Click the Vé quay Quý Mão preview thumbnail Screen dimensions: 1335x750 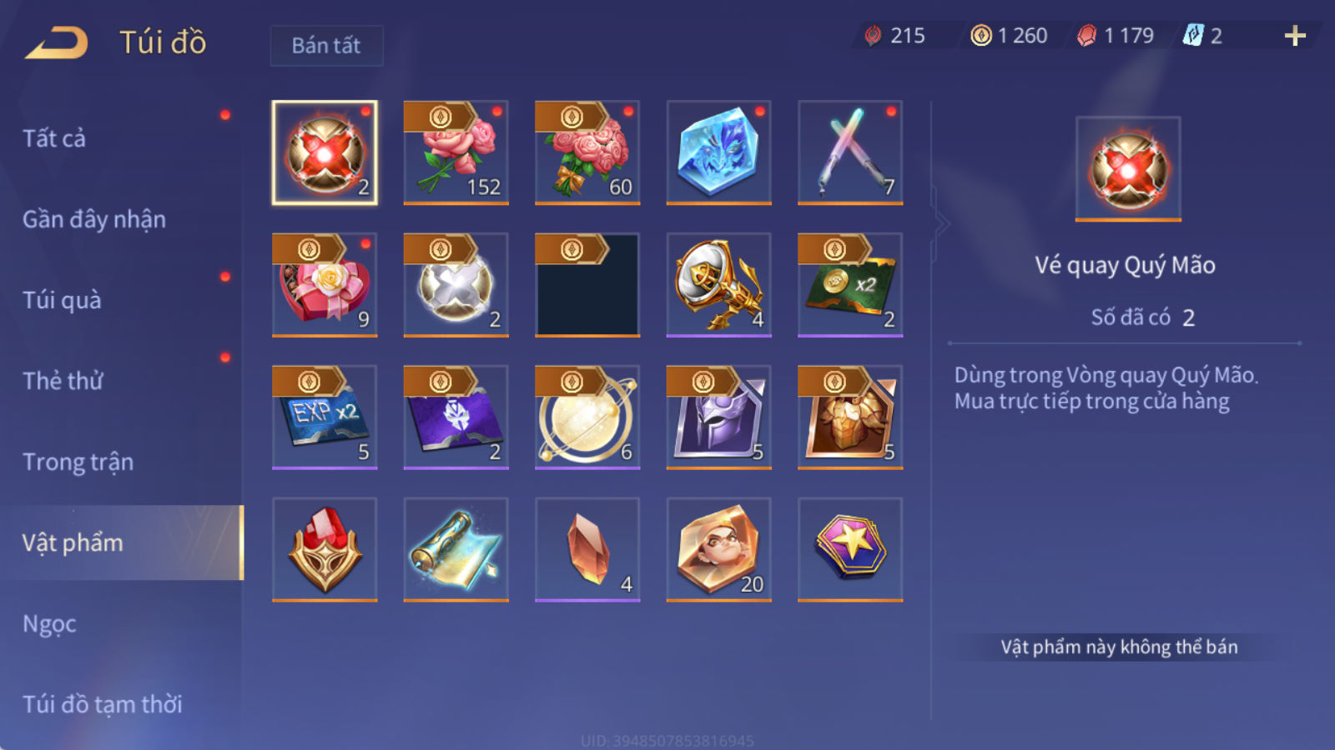tap(1128, 169)
